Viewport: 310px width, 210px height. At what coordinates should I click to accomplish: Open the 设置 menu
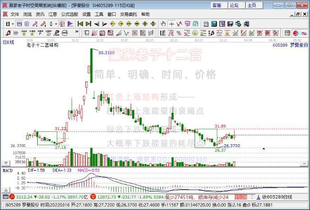point(86,14)
